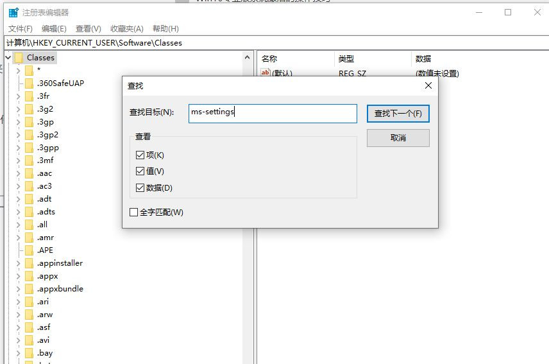Click the .all folder icon

point(30,225)
